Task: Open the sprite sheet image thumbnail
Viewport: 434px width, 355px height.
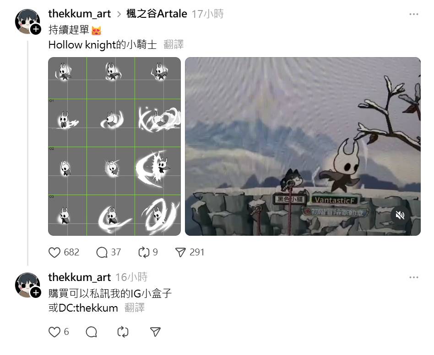Action: tap(114, 146)
